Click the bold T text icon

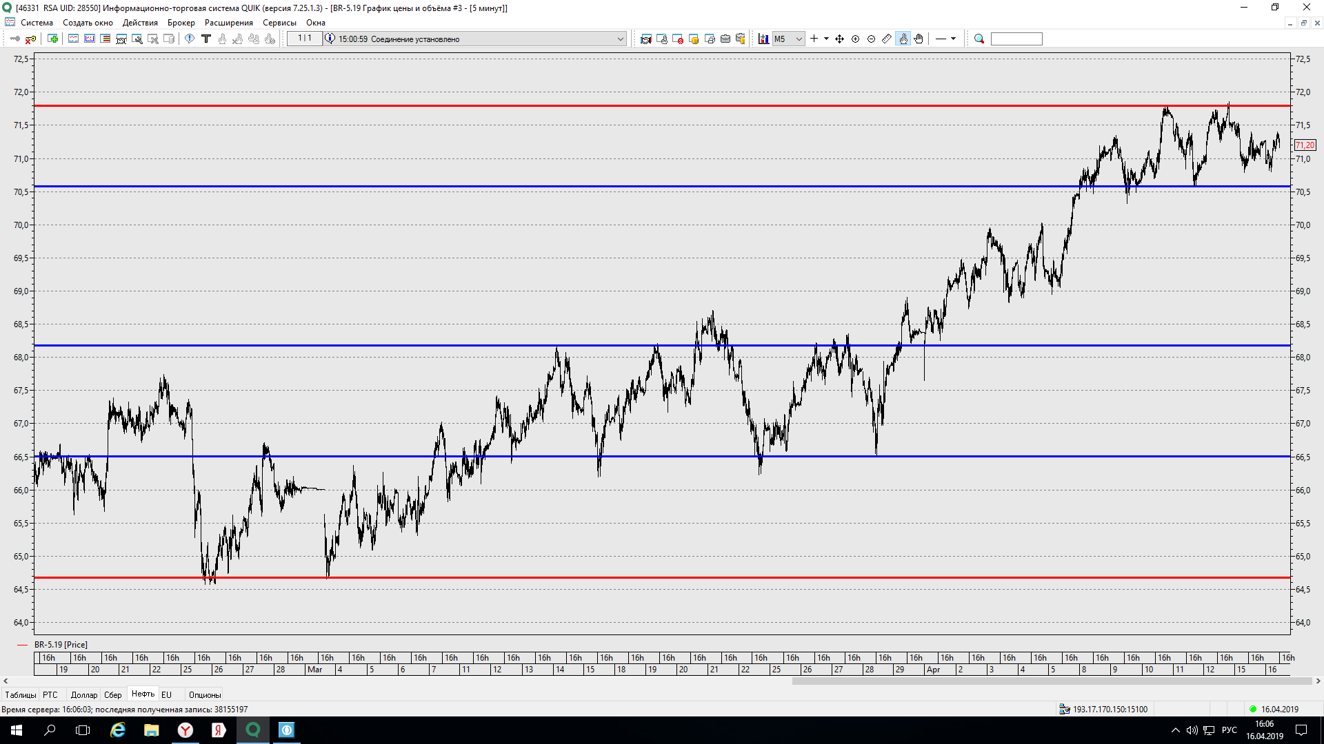coord(205,39)
